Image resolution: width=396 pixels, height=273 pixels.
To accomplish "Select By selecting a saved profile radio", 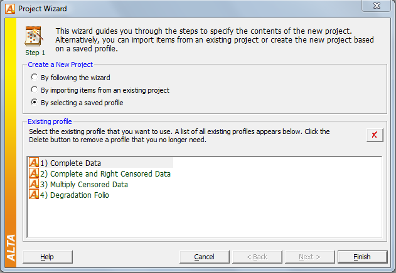I will (x=34, y=102).
